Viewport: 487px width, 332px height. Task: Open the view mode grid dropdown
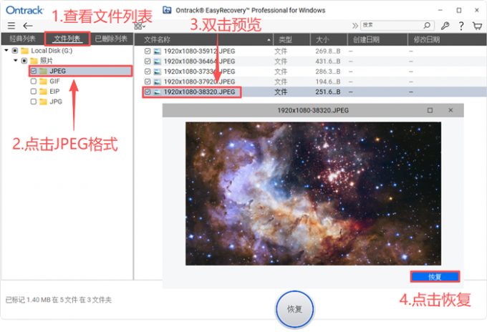coord(140,26)
